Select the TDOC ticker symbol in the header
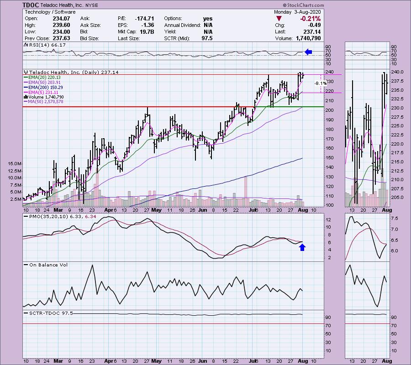 pos(31,5)
